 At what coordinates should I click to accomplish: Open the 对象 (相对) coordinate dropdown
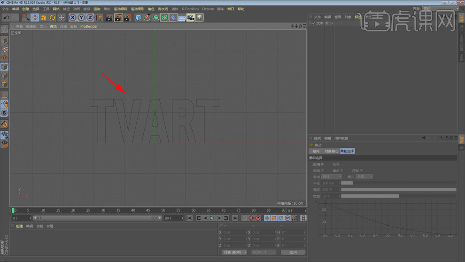tap(234, 253)
